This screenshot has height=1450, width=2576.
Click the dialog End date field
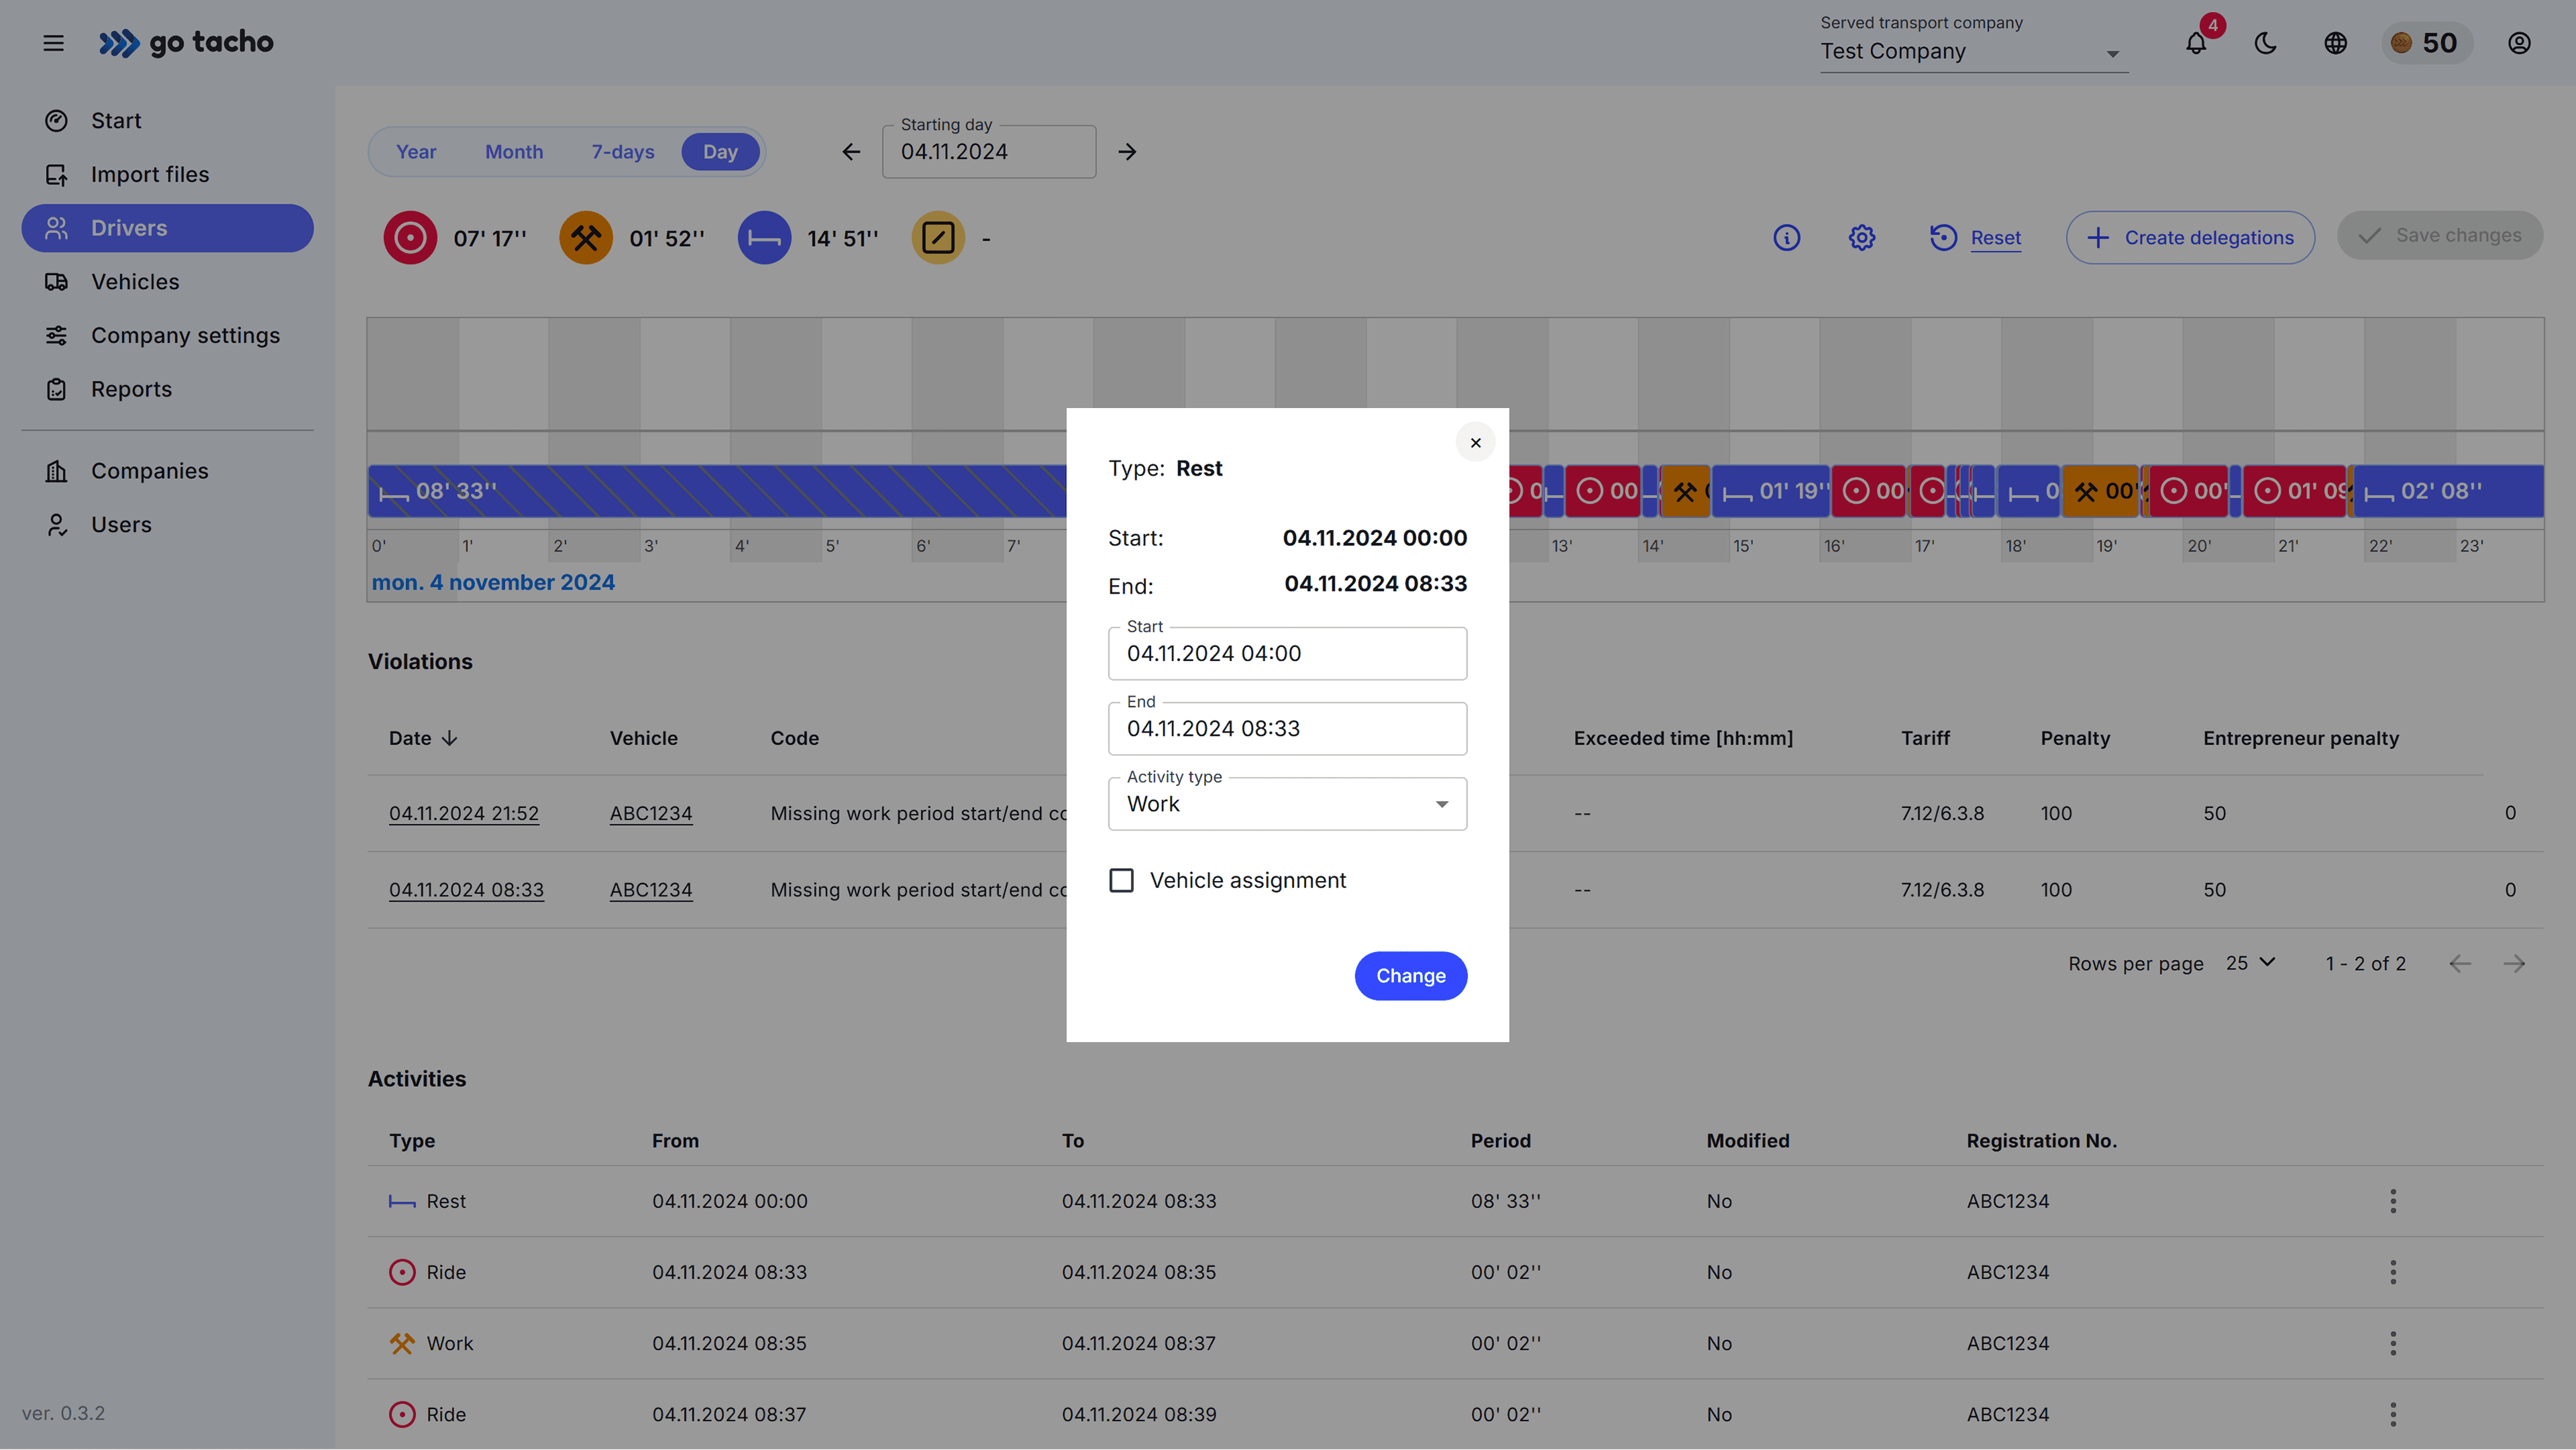click(x=1287, y=729)
